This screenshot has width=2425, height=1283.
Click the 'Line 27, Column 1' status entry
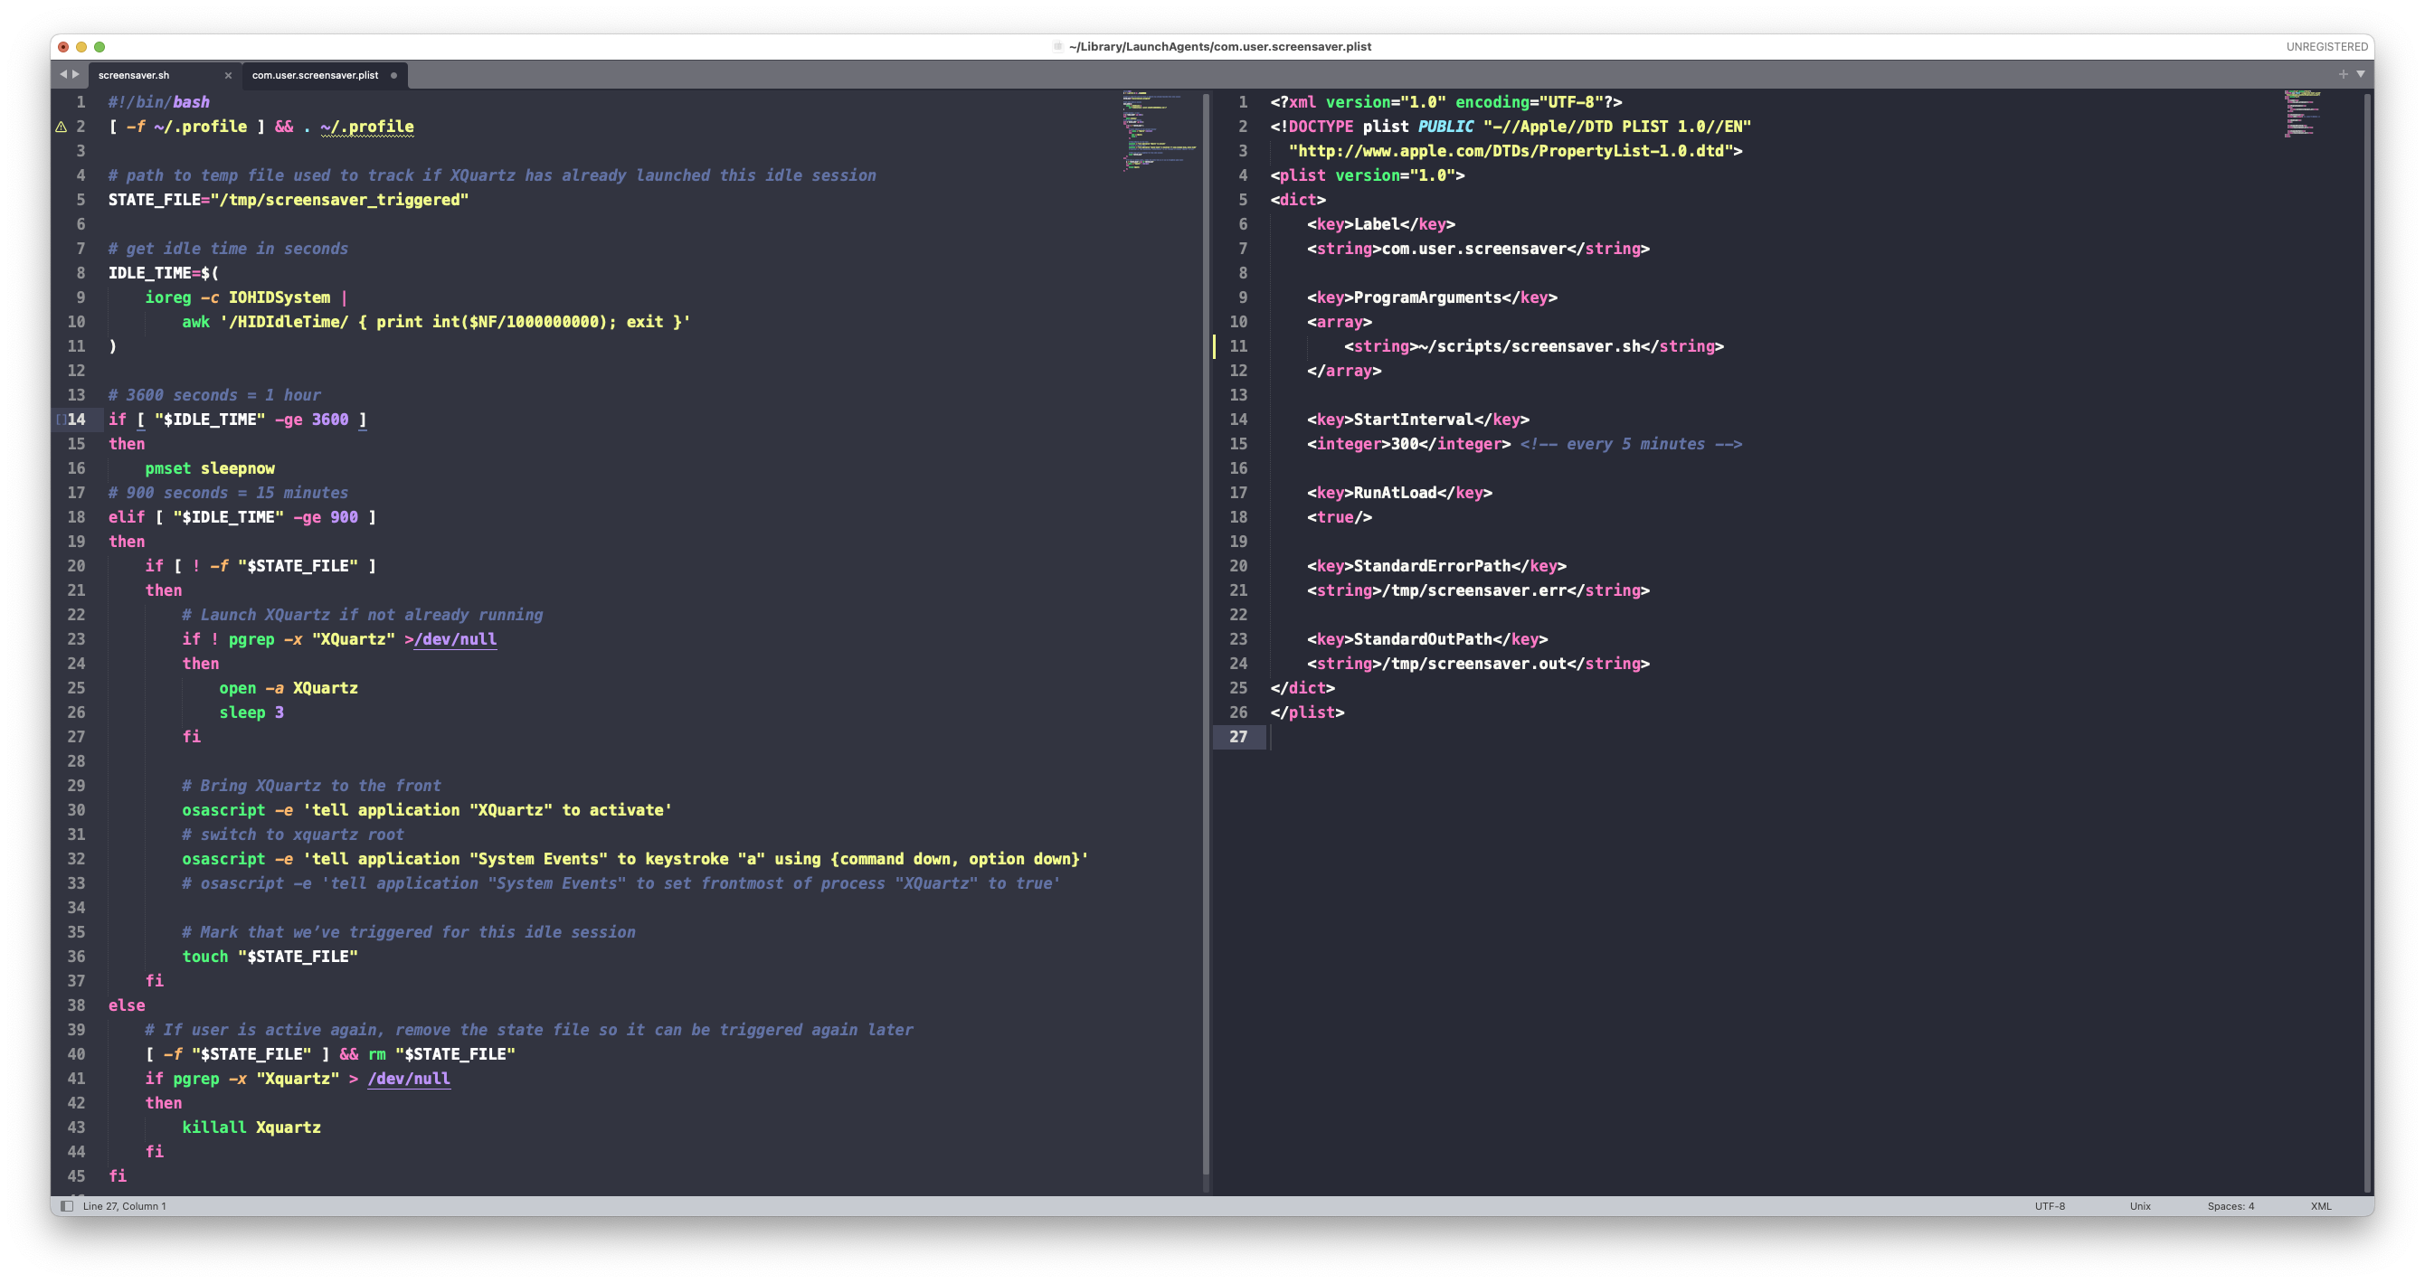[x=124, y=1206]
